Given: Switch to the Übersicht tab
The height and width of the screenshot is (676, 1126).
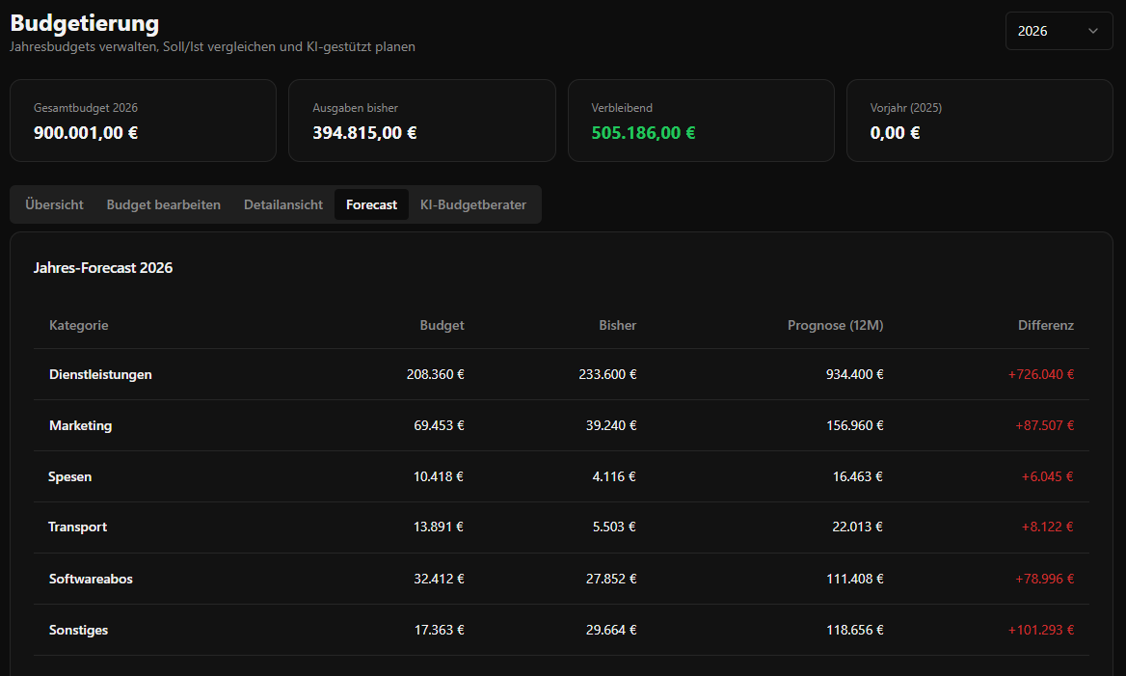Looking at the screenshot, I should click(x=54, y=204).
